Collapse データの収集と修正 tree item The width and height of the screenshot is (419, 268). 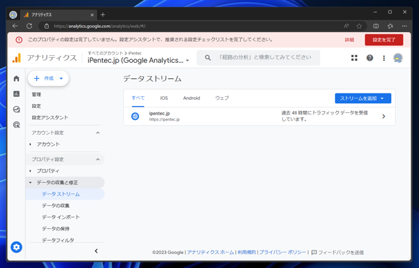30,183
